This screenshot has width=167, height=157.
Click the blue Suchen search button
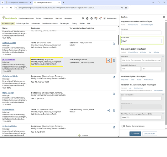coord(135,133)
